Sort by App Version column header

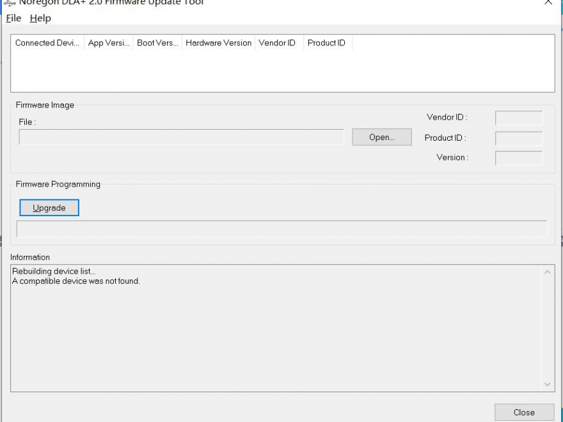(109, 43)
